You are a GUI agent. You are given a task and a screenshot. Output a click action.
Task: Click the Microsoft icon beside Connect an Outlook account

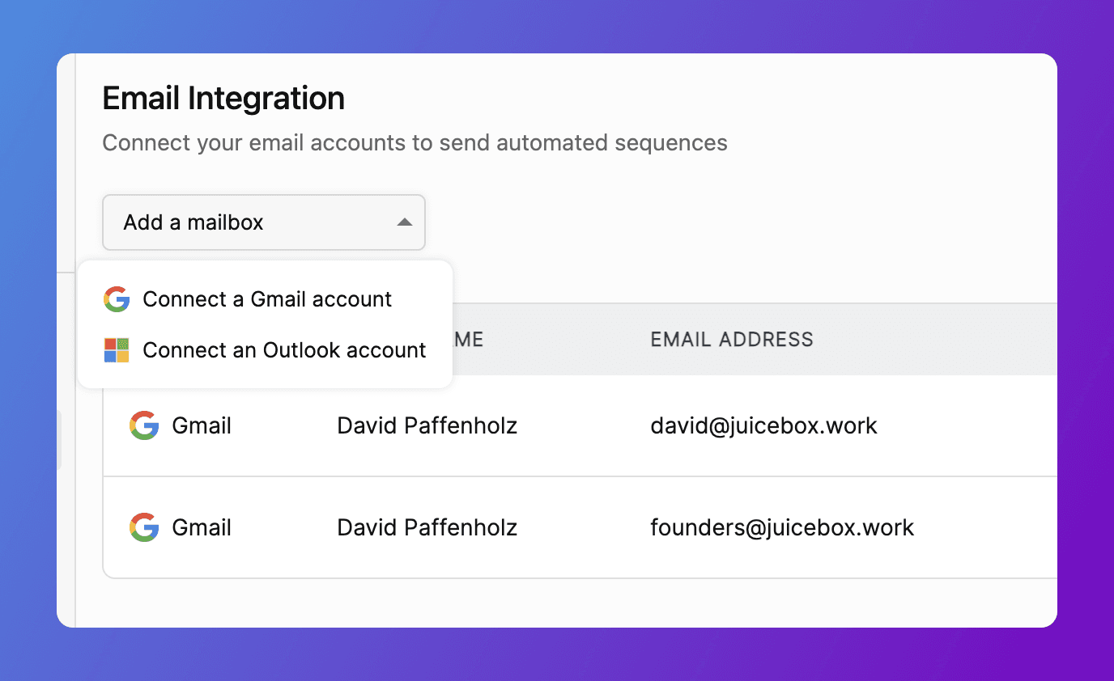117,350
